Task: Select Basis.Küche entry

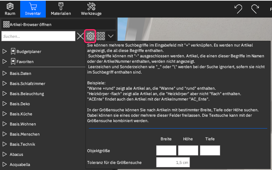Action: tap(21, 114)
